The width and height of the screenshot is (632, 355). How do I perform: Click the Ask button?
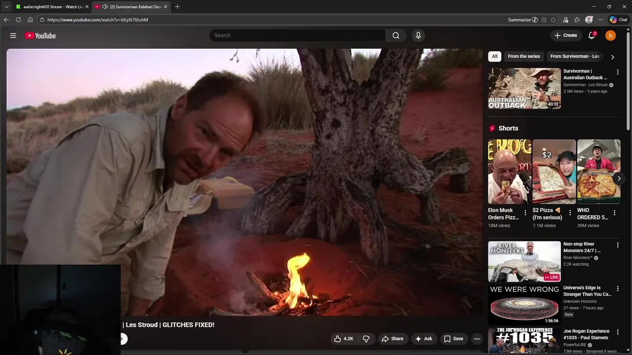pyautogui.click(x=424, y=339)
